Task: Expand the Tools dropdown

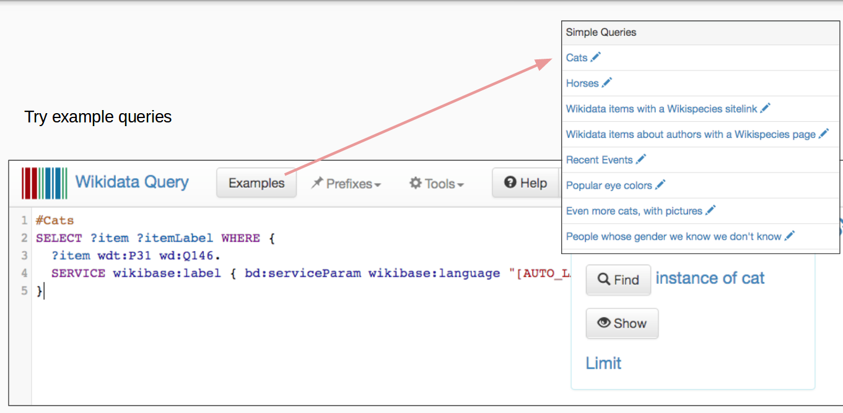Action: (437, 184)
